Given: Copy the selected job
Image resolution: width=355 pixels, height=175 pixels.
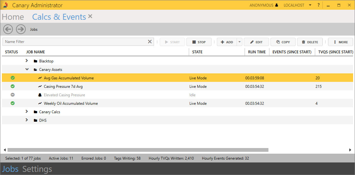Looking at the screenshot, I should click(x=283, y=42).
